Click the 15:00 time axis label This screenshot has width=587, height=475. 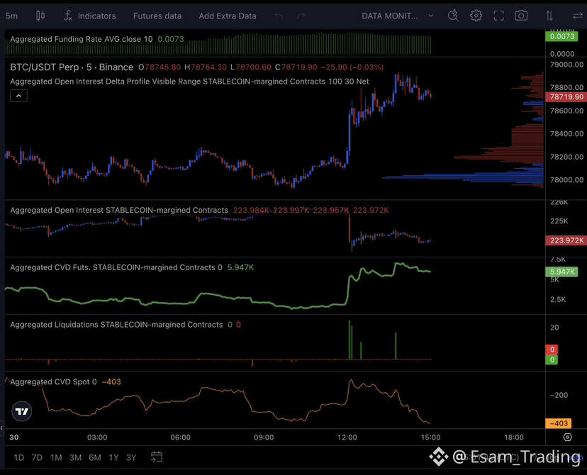click(430, 437)
